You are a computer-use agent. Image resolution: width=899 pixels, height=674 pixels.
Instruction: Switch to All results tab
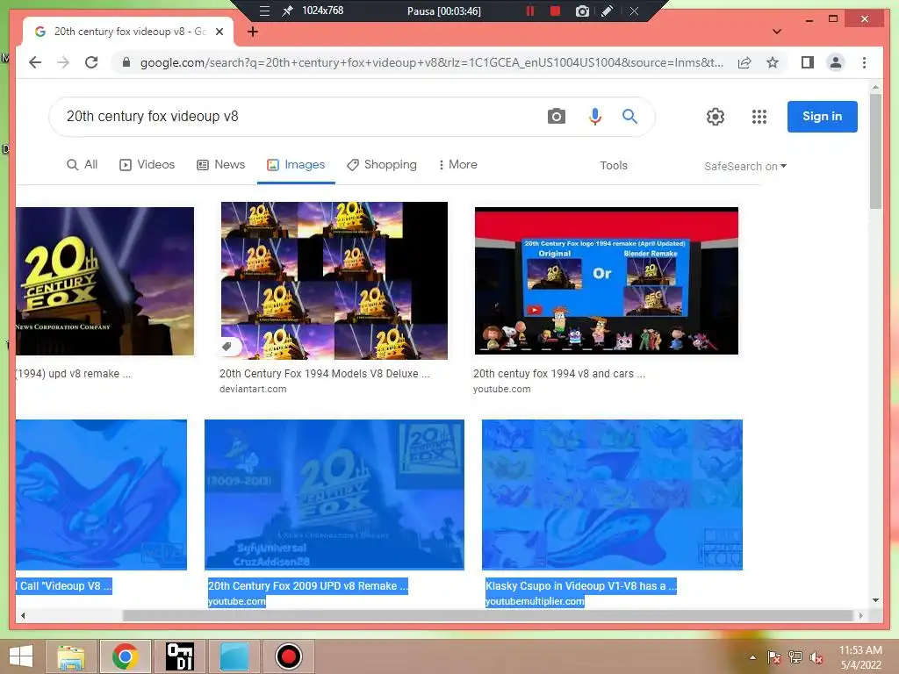[82, 165]
